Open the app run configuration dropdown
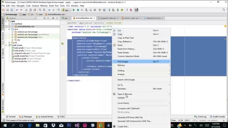The image size is (228, 128). click(66, 10)
